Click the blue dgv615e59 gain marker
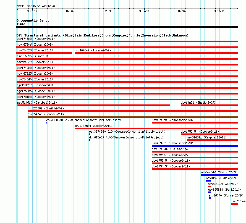Viewport: 246px width, 223px height. [90, 140]
